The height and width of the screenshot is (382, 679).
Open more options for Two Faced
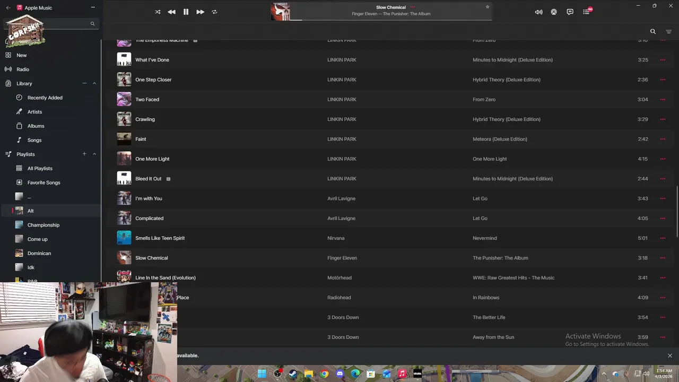pyautogui.click(x=663, y=99)
